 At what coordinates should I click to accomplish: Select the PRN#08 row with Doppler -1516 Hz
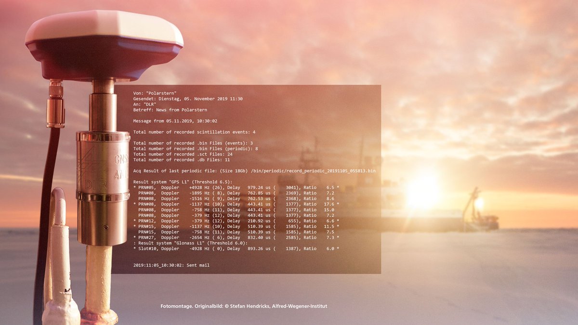coord(236,199)
